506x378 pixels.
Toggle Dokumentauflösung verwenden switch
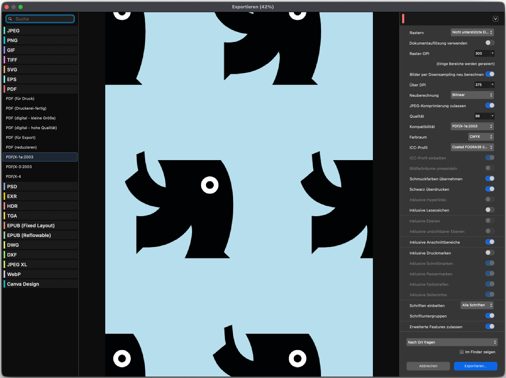[490, 43]
